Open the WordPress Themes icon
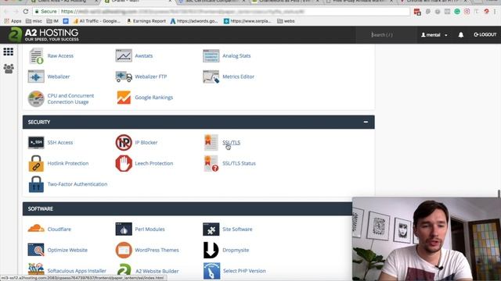Image resolution: width=501 pixels, height=281 pixels. [124, 250]
